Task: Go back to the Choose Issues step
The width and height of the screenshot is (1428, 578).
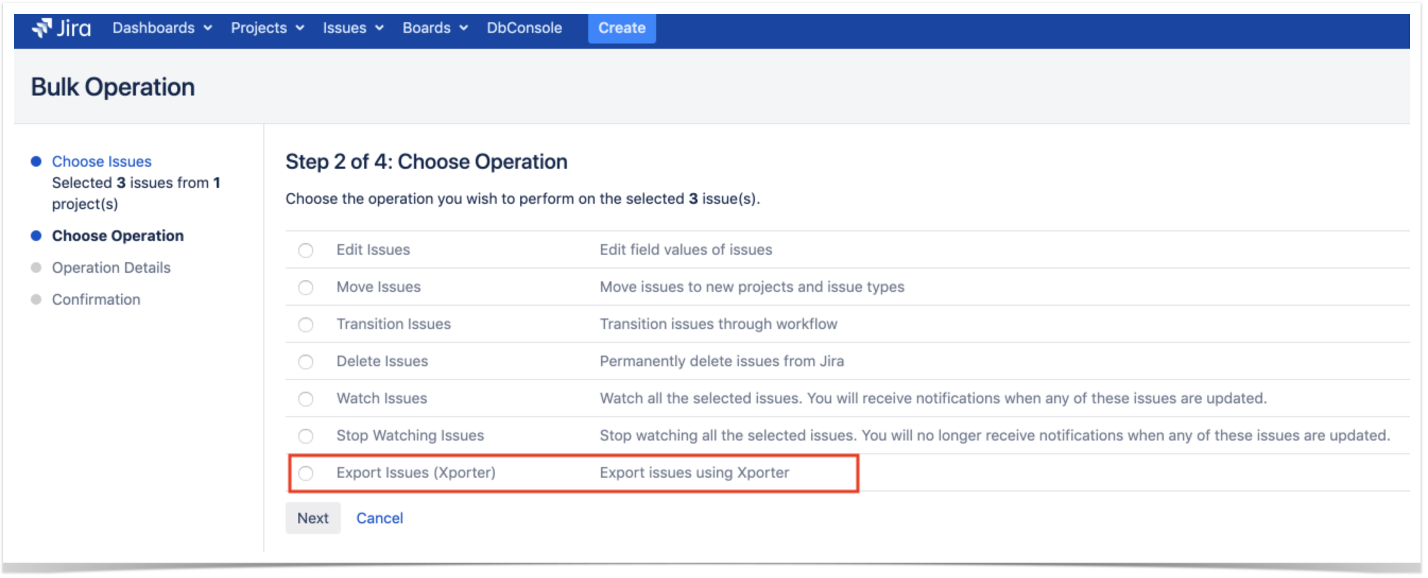Action: click(x=101, y=161)
